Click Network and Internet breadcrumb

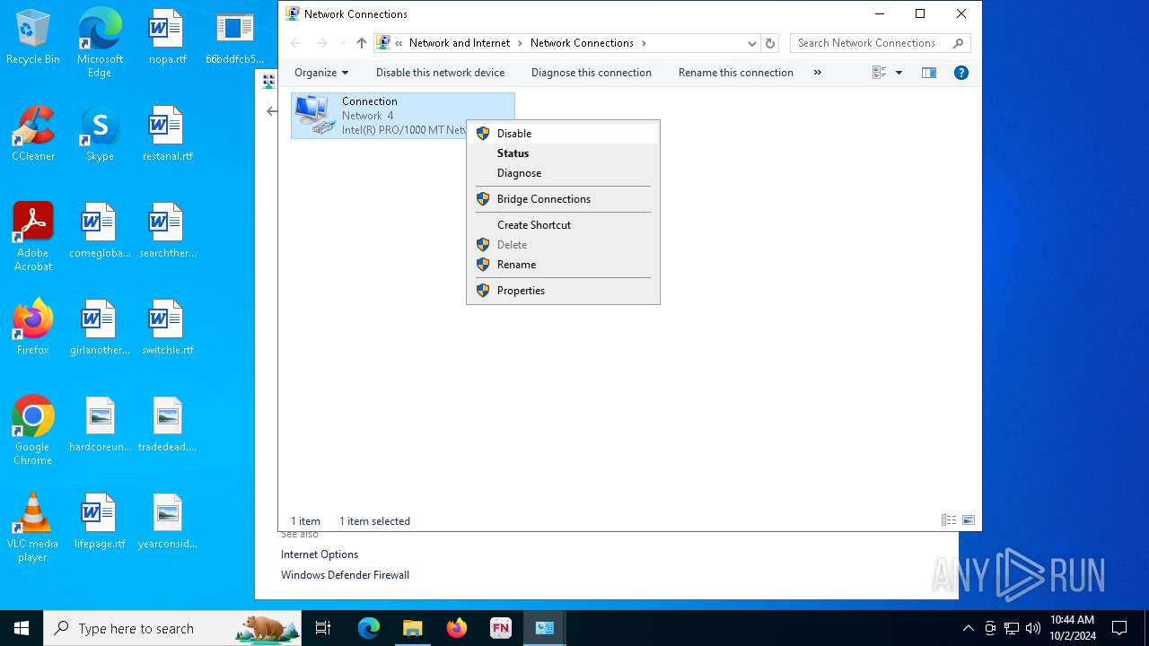(460, 43)
